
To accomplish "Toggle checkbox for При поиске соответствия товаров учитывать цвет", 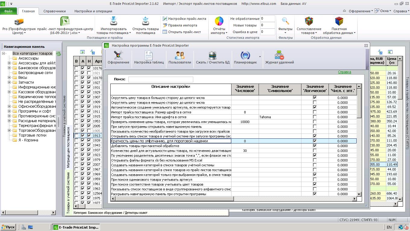I will (x=315, y=184).
